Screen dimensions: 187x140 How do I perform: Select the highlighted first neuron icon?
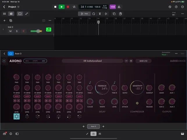click(x=17, y=116)
